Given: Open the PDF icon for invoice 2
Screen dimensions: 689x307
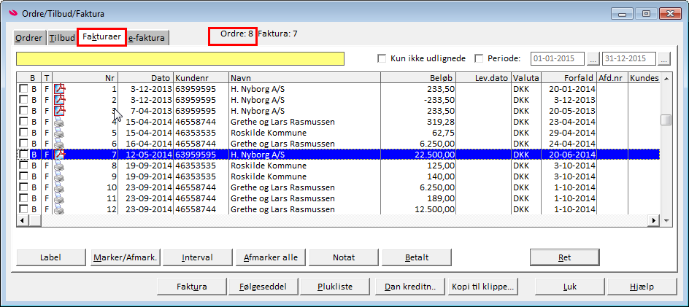Looking at the screenshot, I should click(59, 100).
